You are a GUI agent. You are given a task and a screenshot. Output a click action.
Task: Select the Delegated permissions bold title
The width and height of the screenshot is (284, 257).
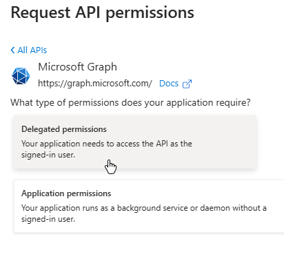click(64, 129)
